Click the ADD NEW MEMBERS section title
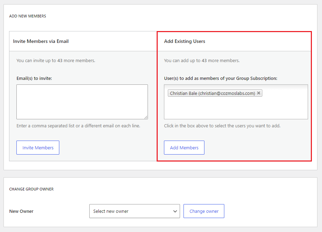Screen dimensions: 322x232 [x=28, y=16]
